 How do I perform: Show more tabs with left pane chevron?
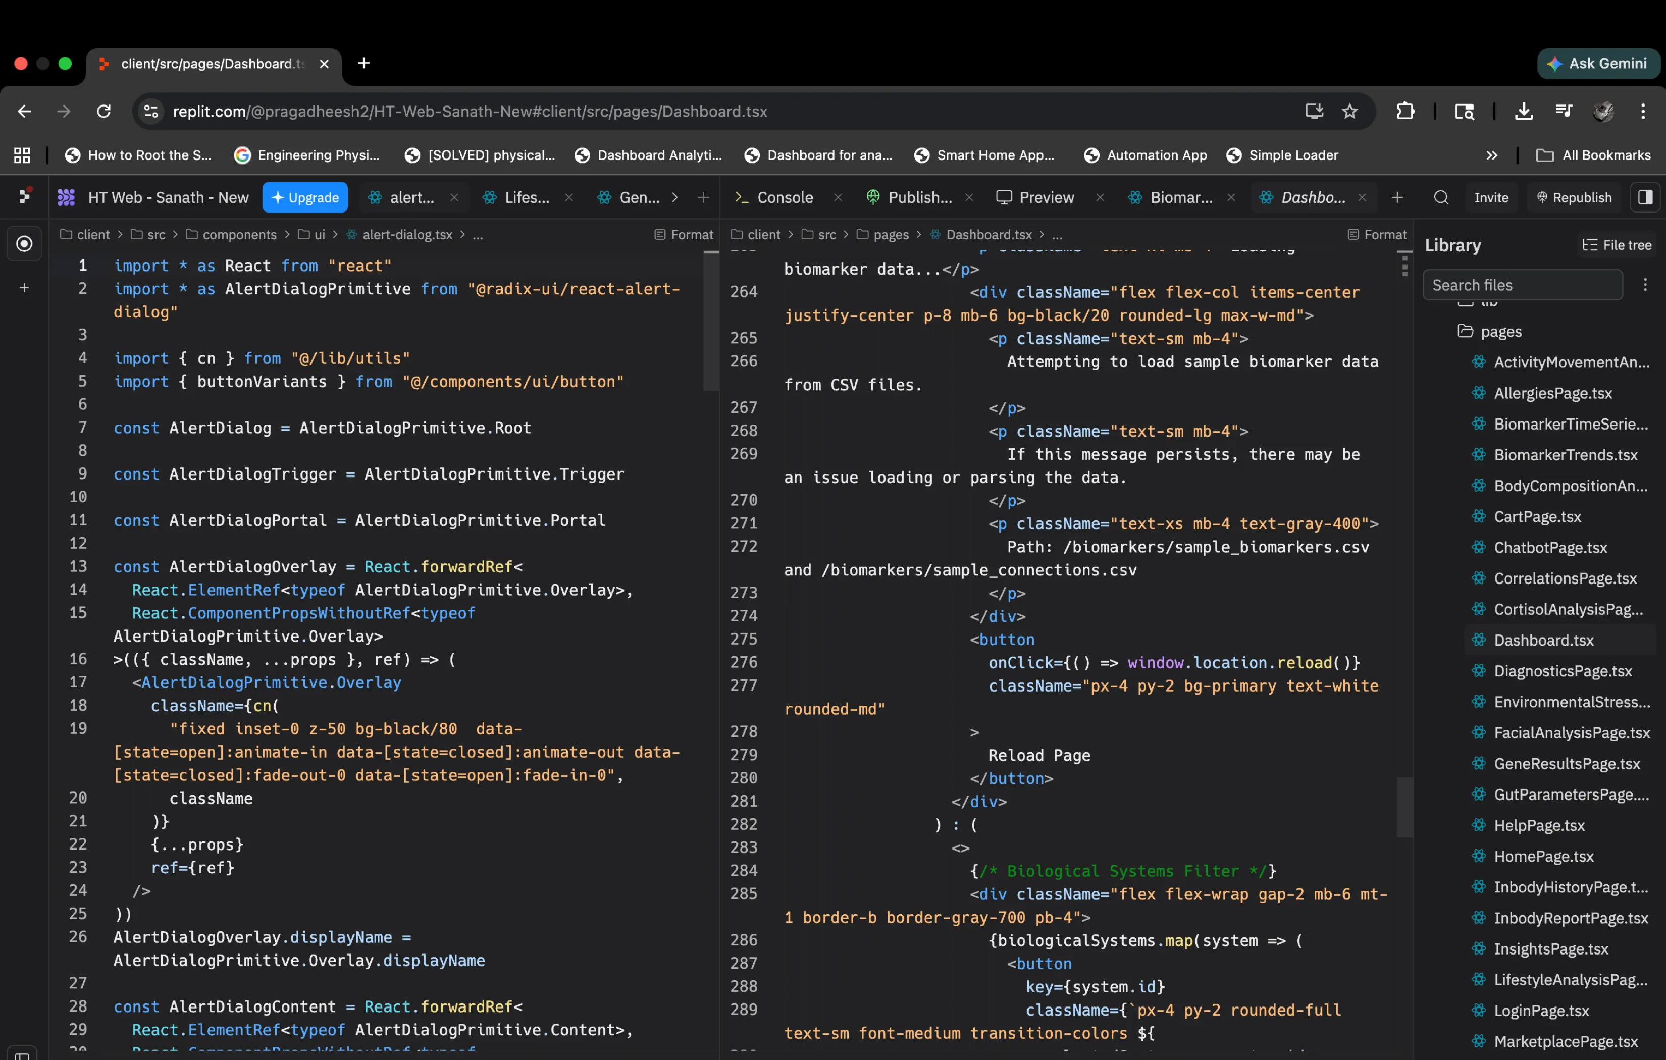coord(675,198)
